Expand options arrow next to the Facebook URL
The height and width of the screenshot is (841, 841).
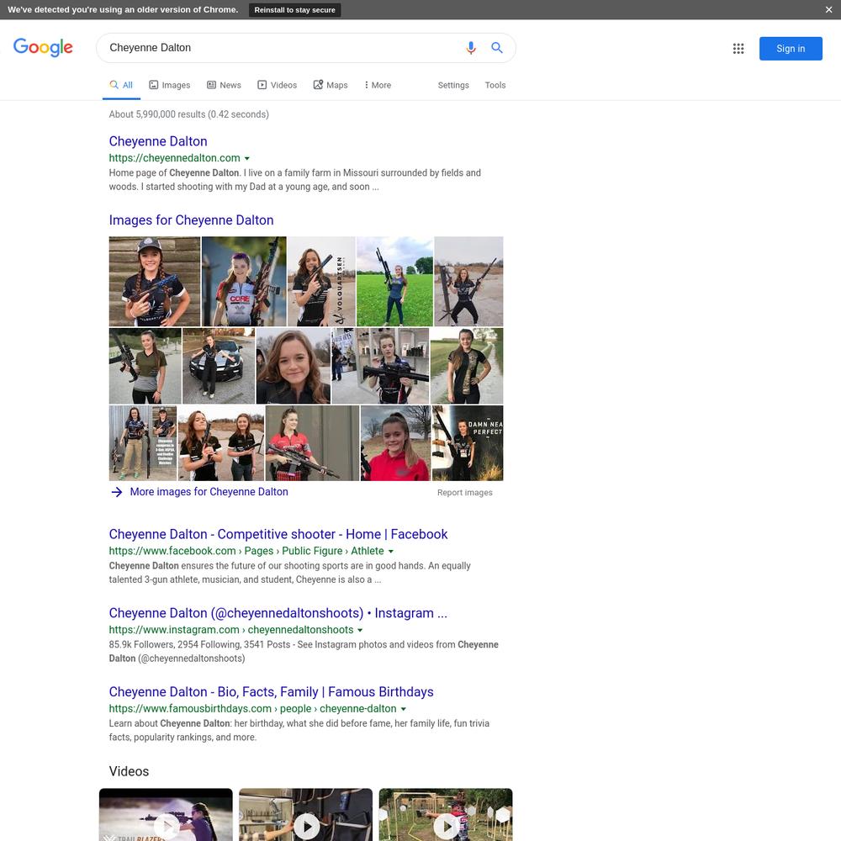[391, 552]
